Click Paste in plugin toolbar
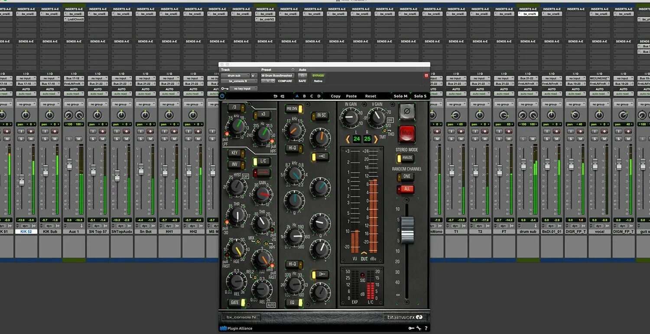 351,96
